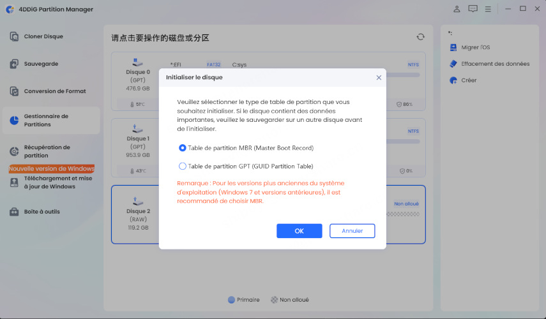Select MBR partition table radio button

[182, 148]
